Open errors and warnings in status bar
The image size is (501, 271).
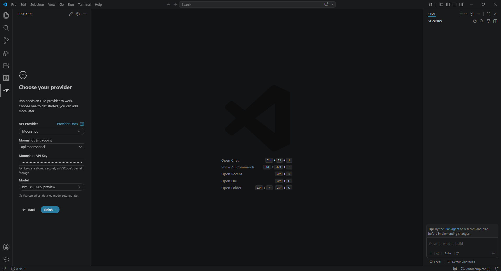click(18, 269)
